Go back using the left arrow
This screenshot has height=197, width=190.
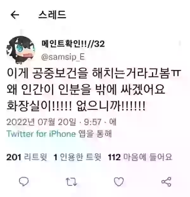click(15, 15)
